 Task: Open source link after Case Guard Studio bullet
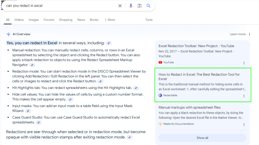(x=38, y=122)
